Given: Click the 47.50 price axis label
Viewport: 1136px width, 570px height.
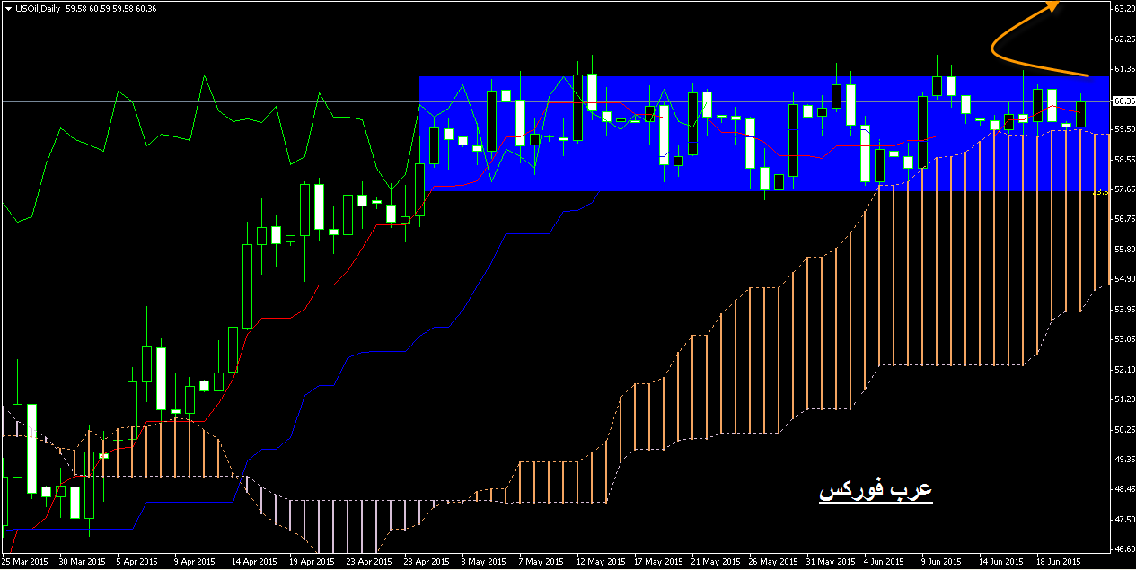Looking at the screenshot, I should [x=1123, y=520].
